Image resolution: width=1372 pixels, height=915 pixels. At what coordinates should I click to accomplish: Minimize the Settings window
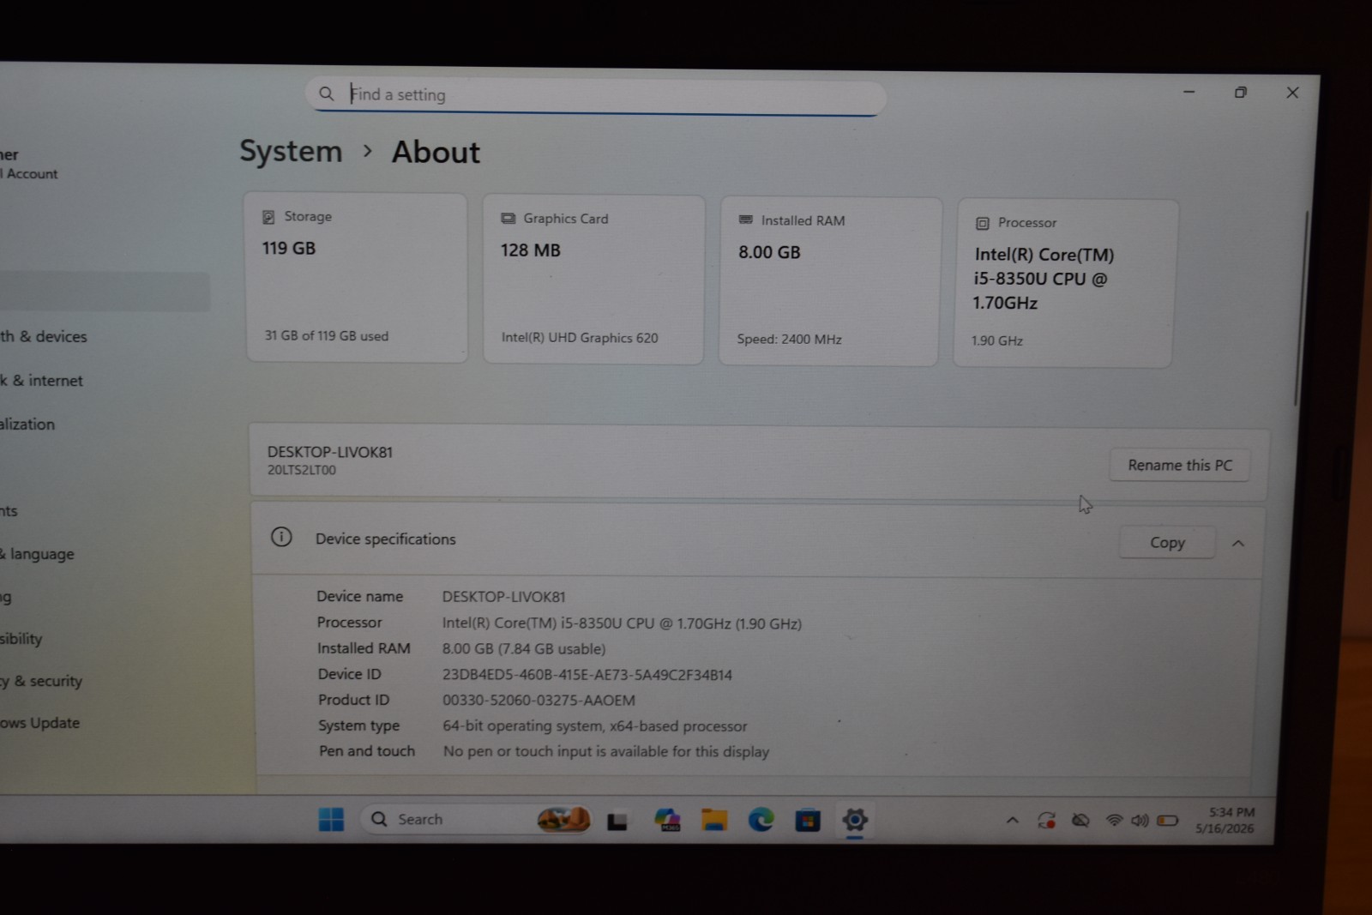(1188, 92)
